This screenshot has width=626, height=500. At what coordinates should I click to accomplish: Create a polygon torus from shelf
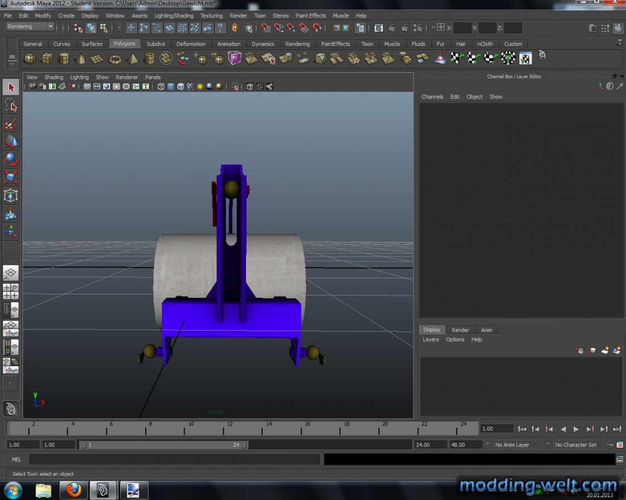tap(115, 59)
